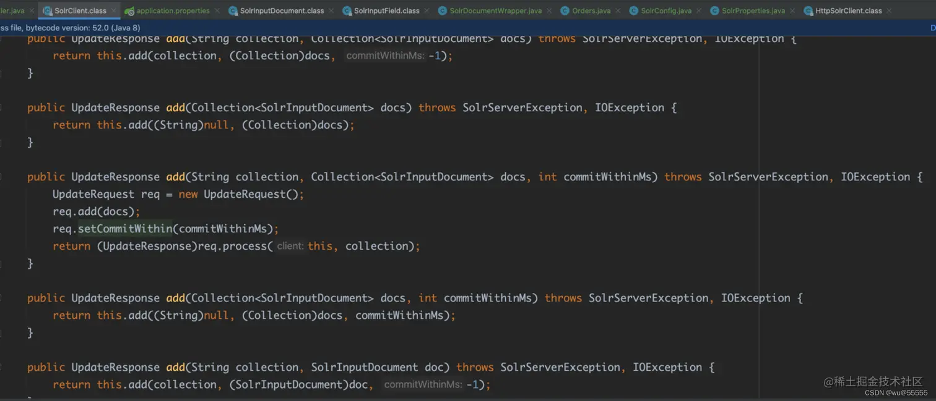Click the class icon on SolrInputField.class tab
The image size is (936, 401).
pyautogui.click(x=347, y=11)
